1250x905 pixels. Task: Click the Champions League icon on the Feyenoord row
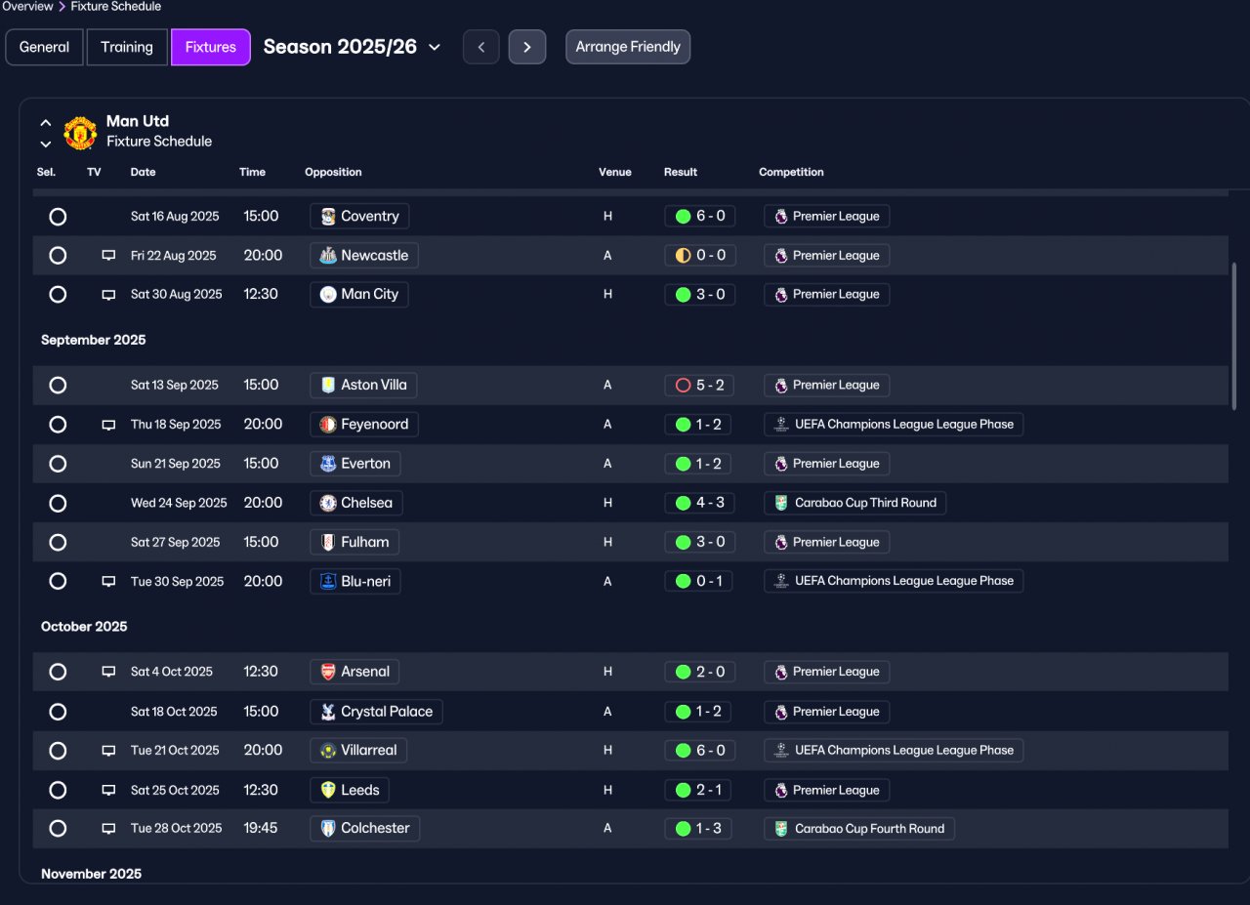click(780, 425)
